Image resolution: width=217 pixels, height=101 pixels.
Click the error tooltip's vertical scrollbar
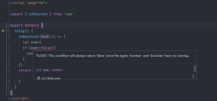pos(195,69)
